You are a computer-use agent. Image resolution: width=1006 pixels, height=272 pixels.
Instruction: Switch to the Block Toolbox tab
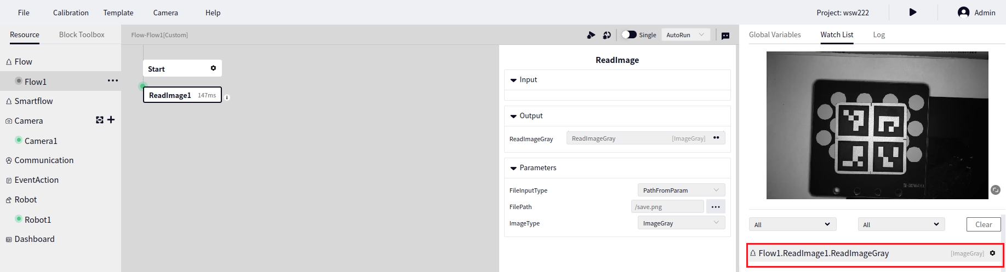click(x=82, y=34)
